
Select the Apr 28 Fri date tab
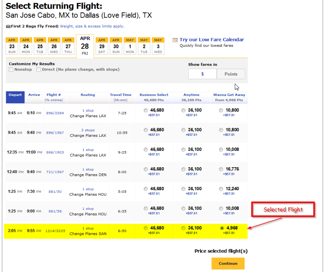(85, 46)
